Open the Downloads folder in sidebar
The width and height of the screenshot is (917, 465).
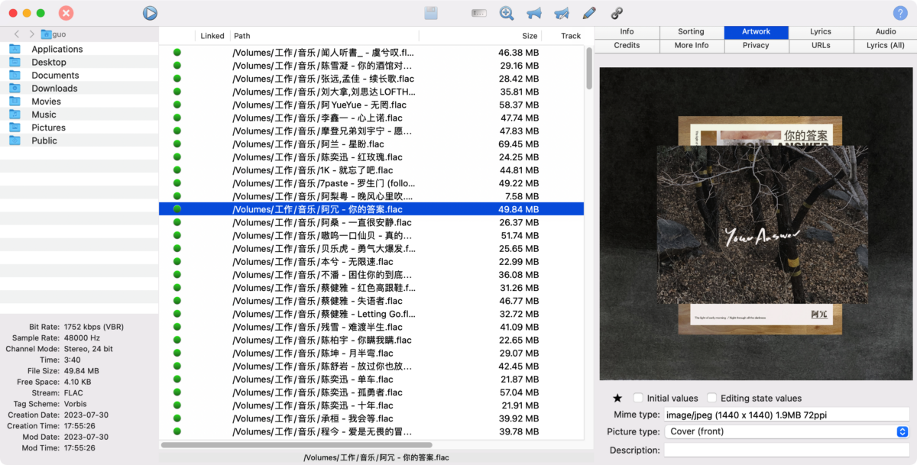(54, 89)
